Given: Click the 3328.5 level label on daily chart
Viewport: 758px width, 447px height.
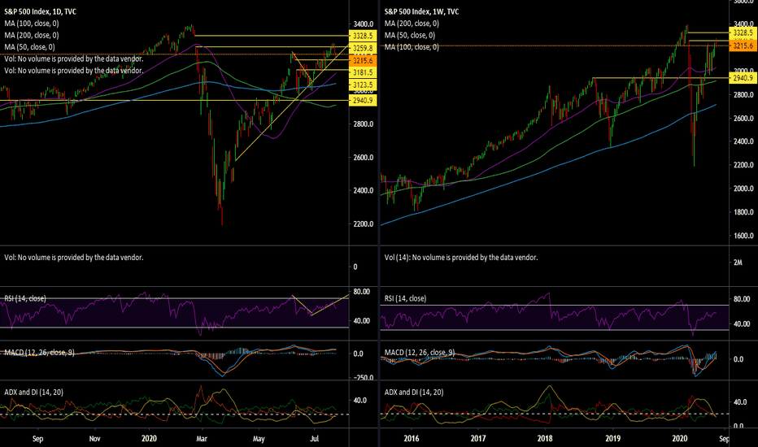Looking at the screenshot, I should [363, 36].
